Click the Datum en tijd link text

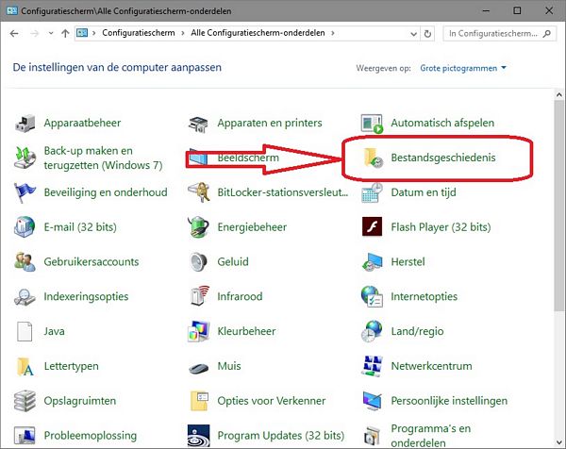[424, 192]
